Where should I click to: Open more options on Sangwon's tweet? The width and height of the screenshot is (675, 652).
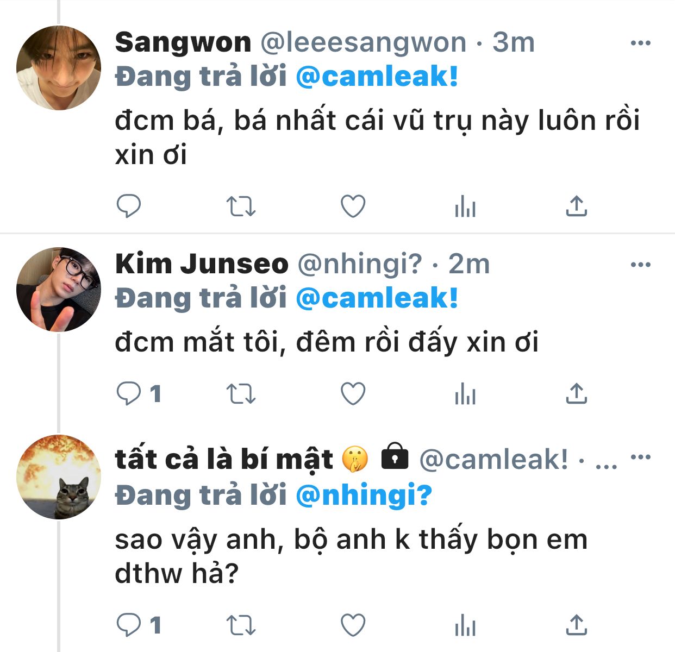pos(640,43)
